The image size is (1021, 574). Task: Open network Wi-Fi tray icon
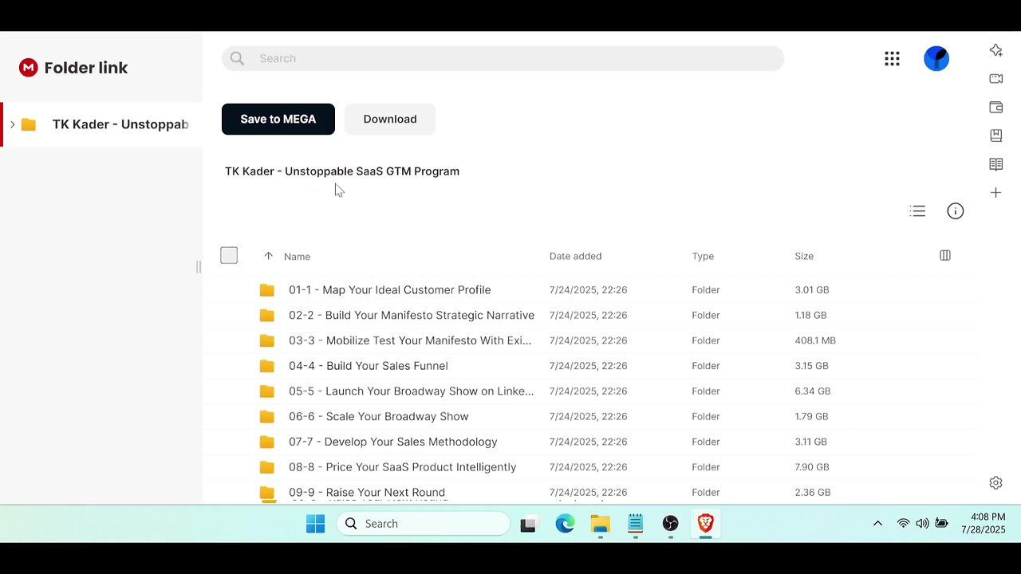pyautogui.click(x=903, y=524)
